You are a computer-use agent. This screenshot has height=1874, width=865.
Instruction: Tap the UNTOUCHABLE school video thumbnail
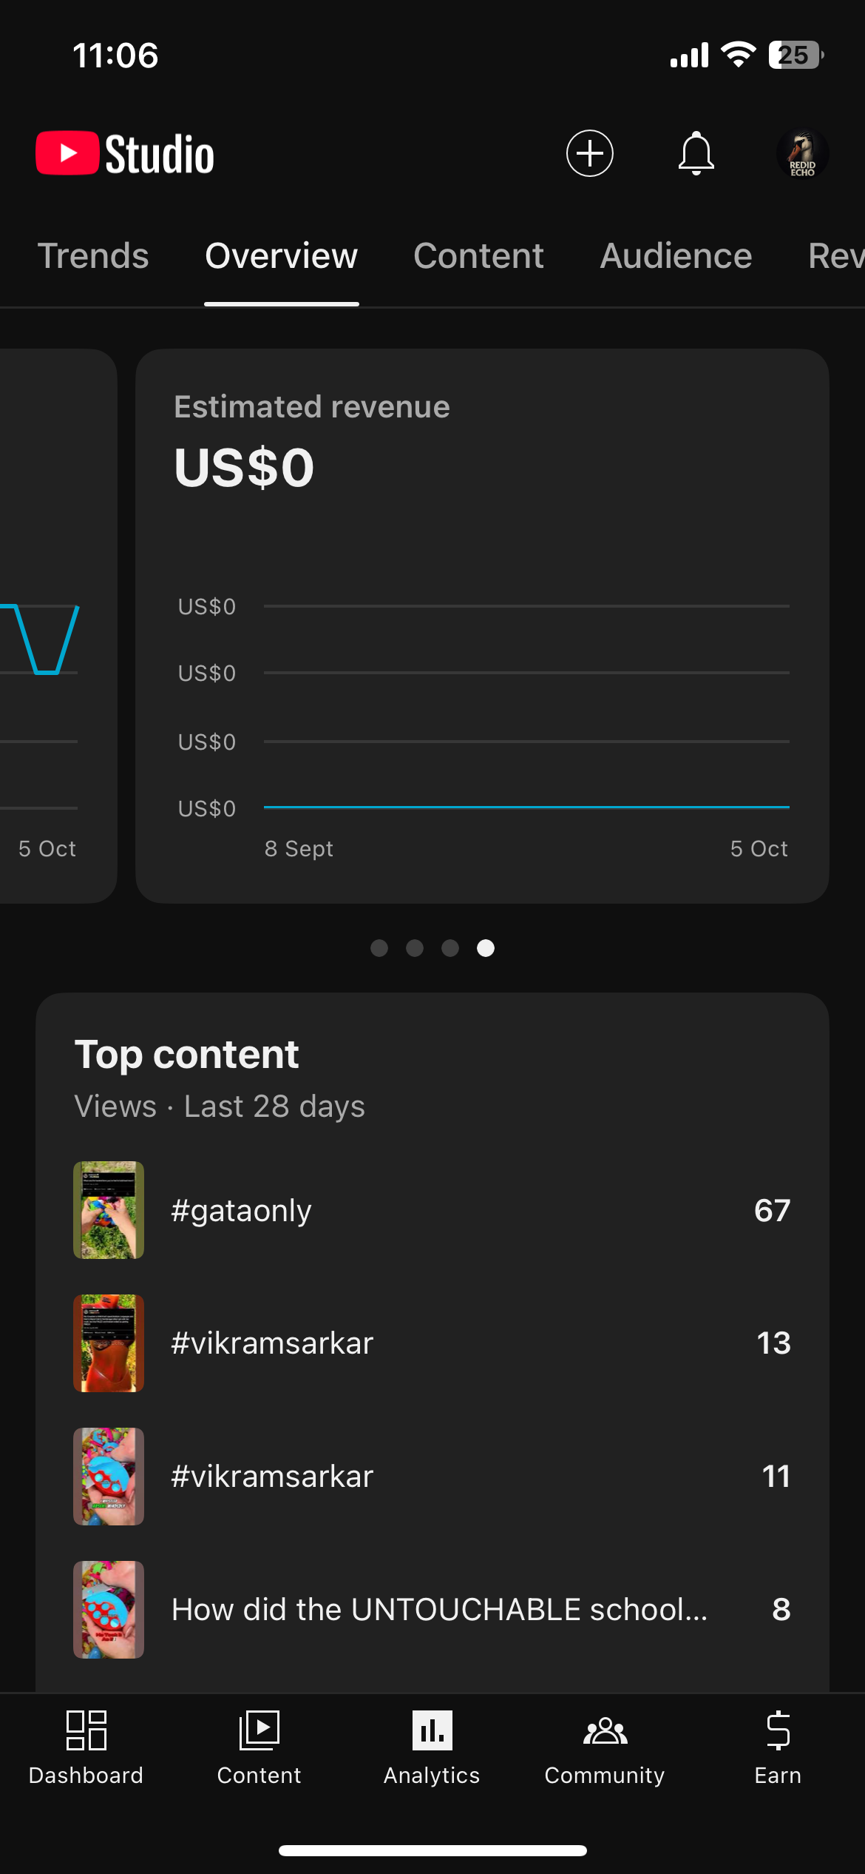pyautogui.click(x=109, y=1610)
